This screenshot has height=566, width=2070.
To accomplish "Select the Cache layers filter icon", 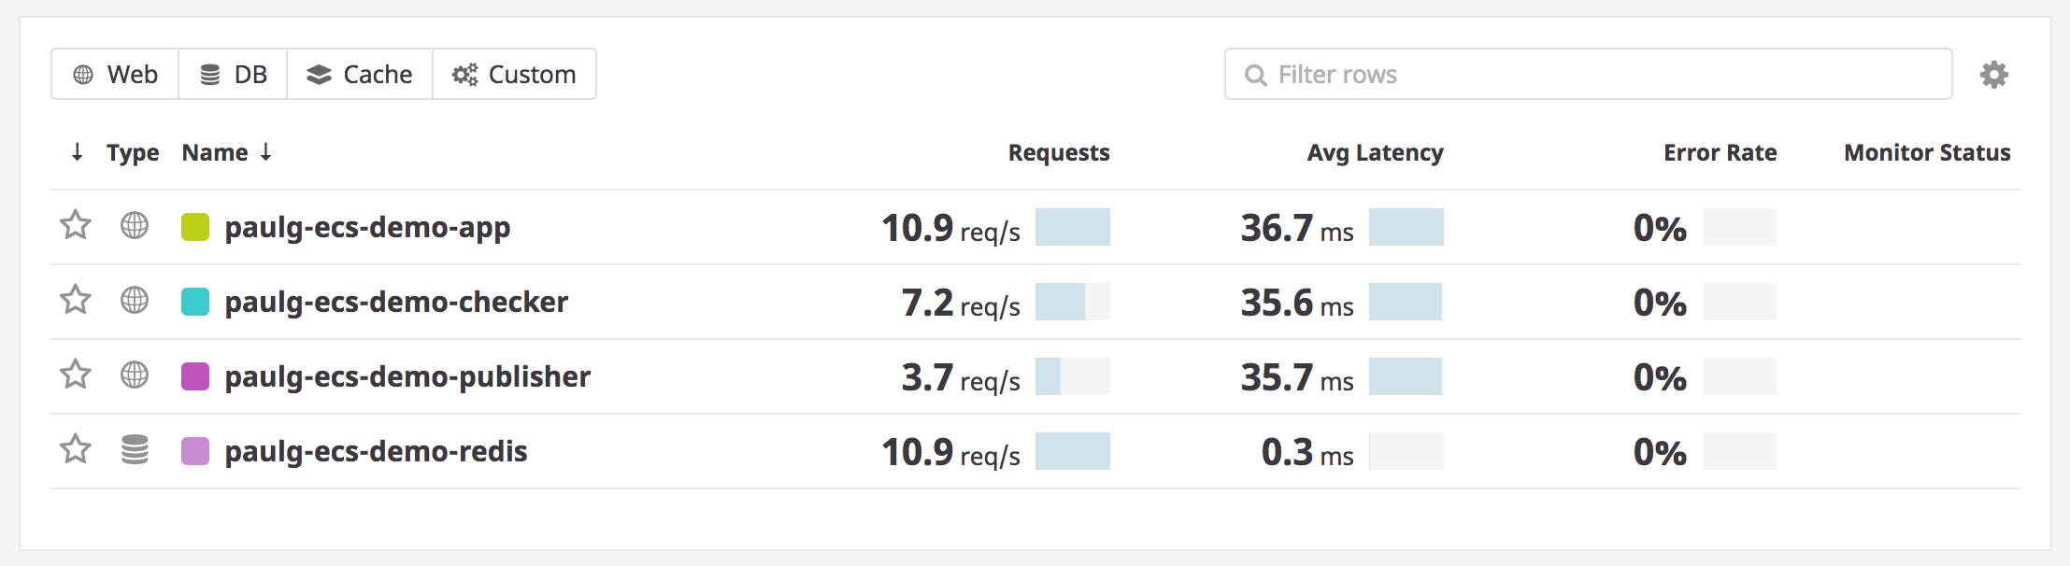I will click(319, 74).
